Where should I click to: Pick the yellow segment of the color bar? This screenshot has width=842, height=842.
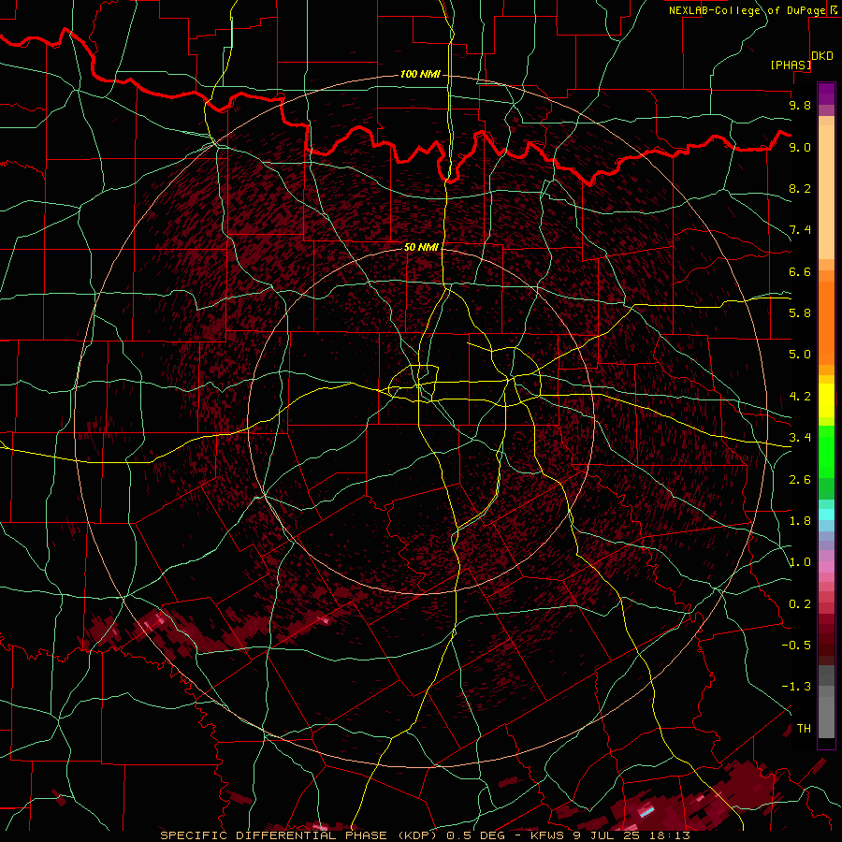826,400
